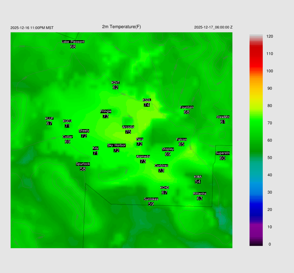
Task: Click the Superstn station label
Action: tap(223, 153)
